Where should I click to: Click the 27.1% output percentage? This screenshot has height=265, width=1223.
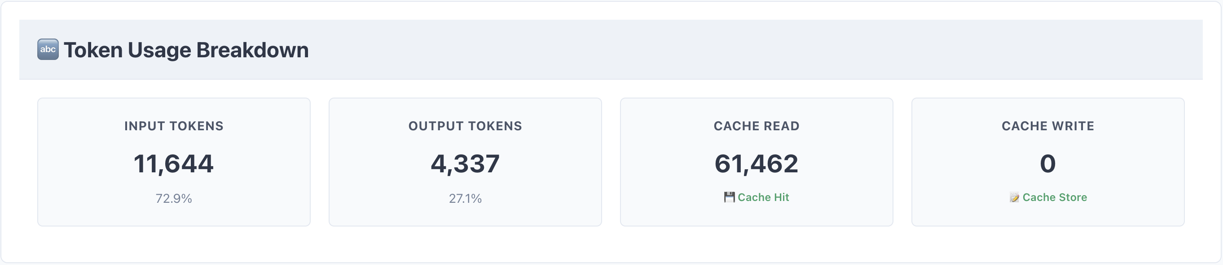point(465,198)
